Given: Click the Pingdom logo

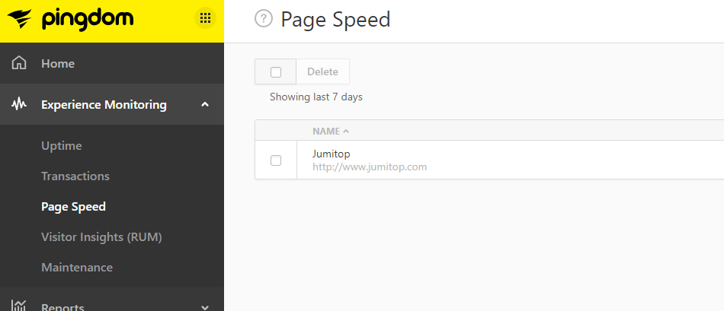Looking at the screenshot, I should click(74, 18).
